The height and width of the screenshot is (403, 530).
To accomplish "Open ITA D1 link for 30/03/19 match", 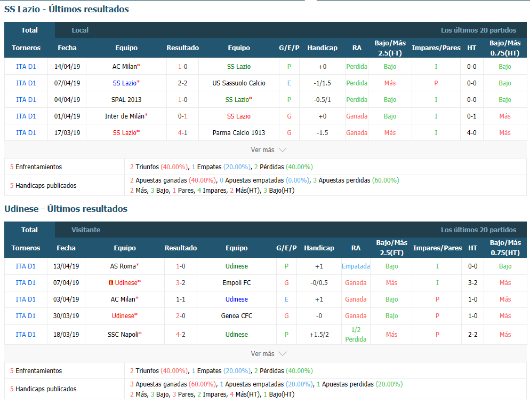I will click(x=26, y=316).
